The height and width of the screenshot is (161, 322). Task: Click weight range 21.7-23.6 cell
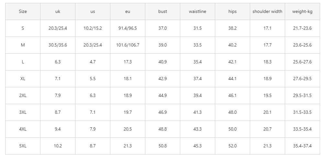click(302, 28)
